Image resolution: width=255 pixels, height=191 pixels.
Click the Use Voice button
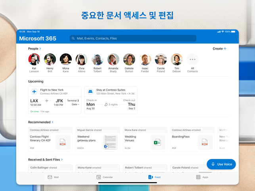pyautogui.click(x=221, y=164)
